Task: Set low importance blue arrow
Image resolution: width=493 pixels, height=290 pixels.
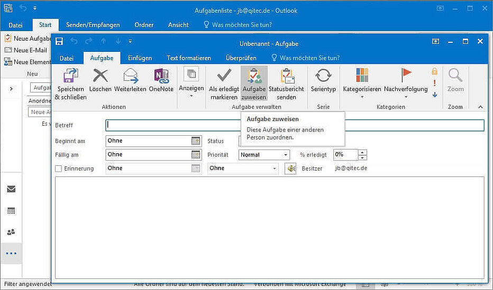Action: 434,94
